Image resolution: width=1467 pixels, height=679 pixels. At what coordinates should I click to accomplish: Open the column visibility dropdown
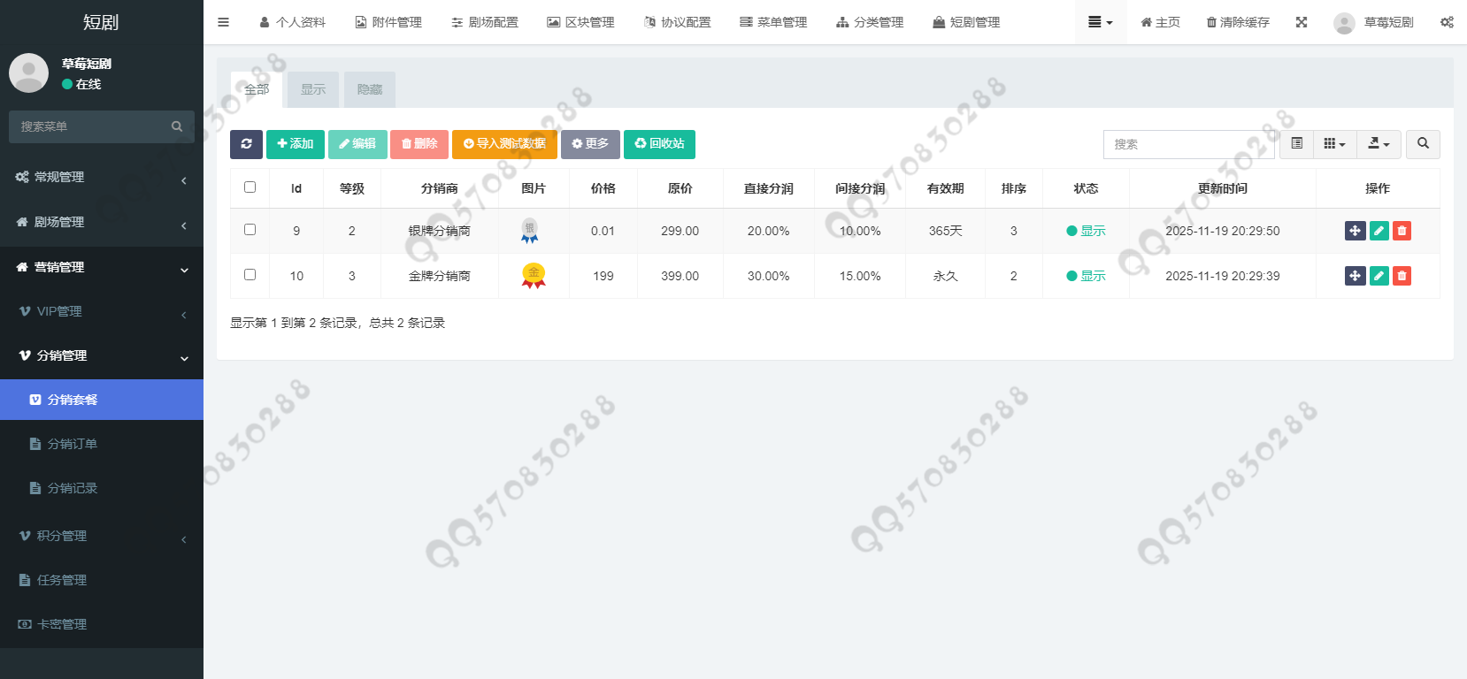pos(1334,144)
